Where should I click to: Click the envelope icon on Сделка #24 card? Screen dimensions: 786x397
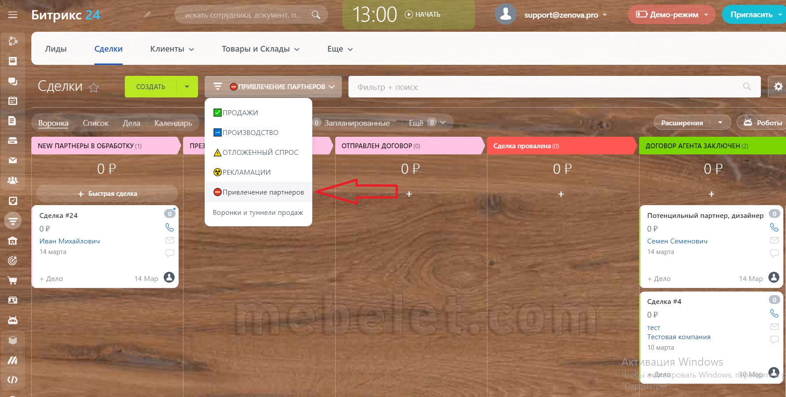[169, 240]
